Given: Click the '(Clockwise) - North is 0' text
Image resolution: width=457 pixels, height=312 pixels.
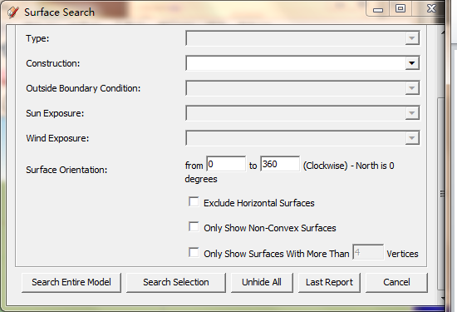Looking at the screenshot, I should pos(349,166).
